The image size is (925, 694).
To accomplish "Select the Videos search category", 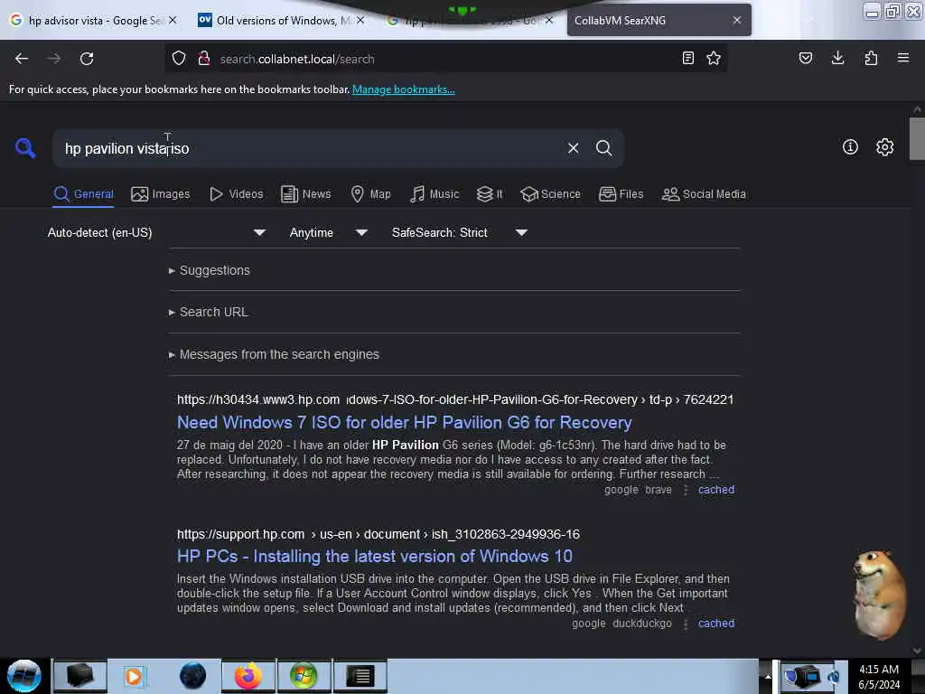I will click(x=237, y=194).
